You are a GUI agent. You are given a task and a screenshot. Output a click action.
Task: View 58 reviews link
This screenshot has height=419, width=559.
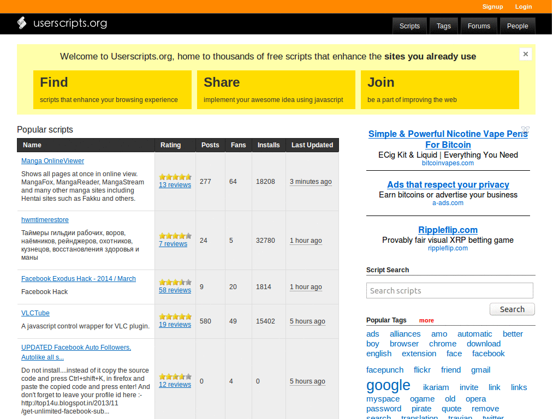(175, 290)
